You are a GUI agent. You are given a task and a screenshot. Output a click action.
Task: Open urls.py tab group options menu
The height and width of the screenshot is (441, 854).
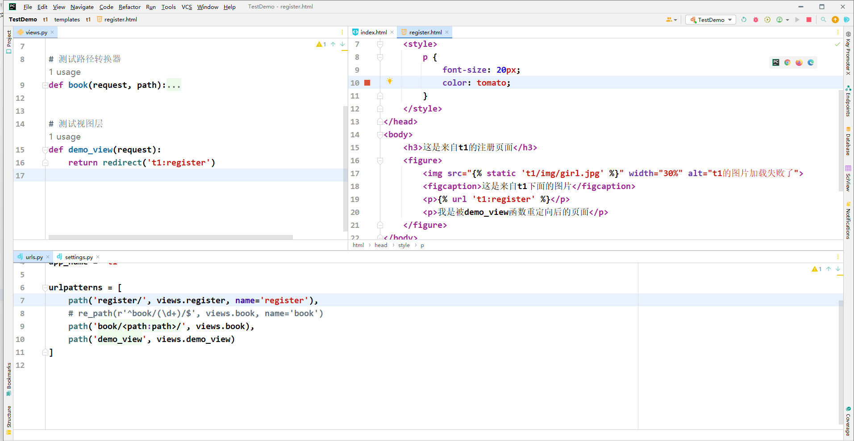838,257
